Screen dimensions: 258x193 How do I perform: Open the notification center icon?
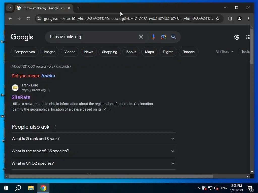(250, 188)
